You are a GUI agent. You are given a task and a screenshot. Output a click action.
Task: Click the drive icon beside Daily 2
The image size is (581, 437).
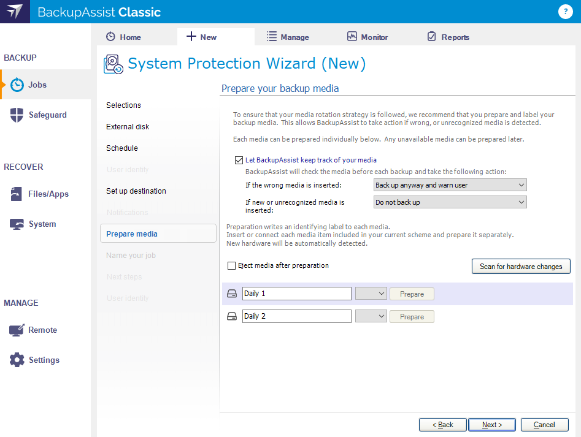point(232,316)
